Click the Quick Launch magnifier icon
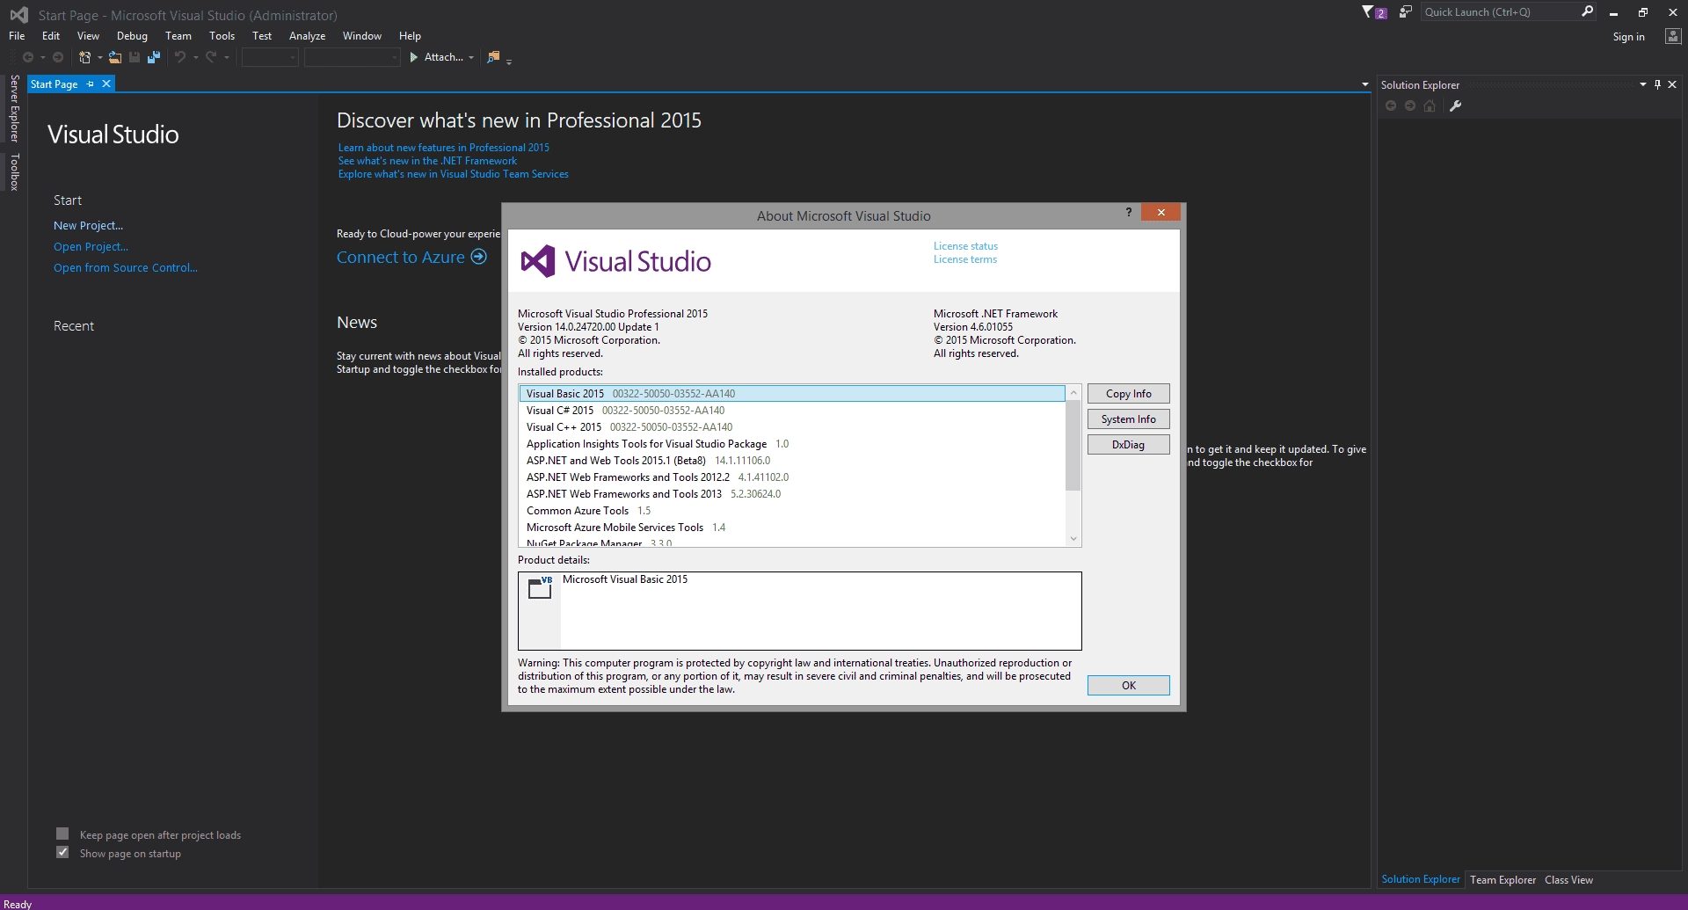Viewport: 1688px width, 910px height. pyautogui.click(x=1587, y=11)
